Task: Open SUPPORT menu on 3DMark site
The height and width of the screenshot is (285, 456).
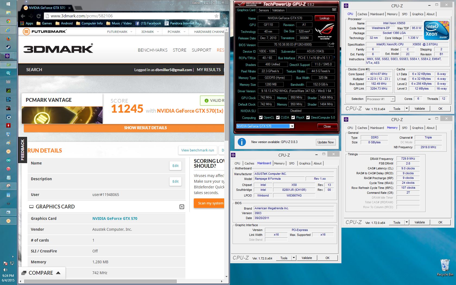Action: pos(201,50)
